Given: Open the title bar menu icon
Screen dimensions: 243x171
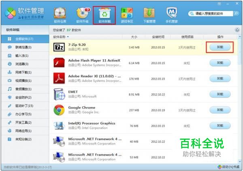Looking at the screenshot, I should coord(219,4).
